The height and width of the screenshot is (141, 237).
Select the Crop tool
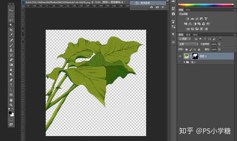click(x=11, y=30)
